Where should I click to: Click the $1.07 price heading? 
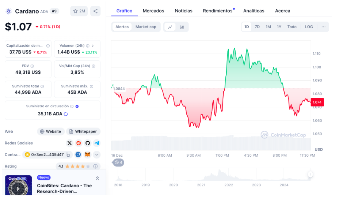[18, 27]
